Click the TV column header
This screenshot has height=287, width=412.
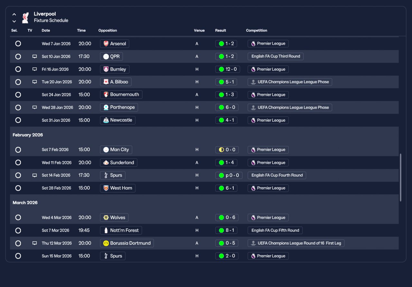coord(30,31)
